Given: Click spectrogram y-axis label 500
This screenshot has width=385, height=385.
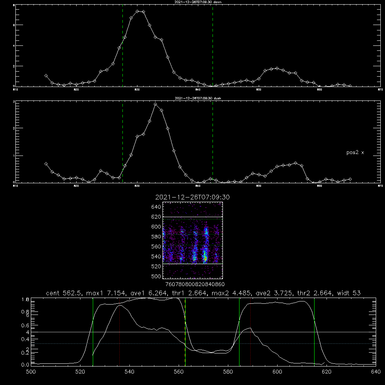Looking at the screenshot, I should pyautogui.click(x=156, y=276).
